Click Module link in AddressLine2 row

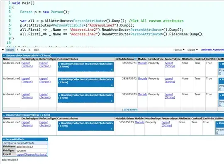tap(142, 79)
